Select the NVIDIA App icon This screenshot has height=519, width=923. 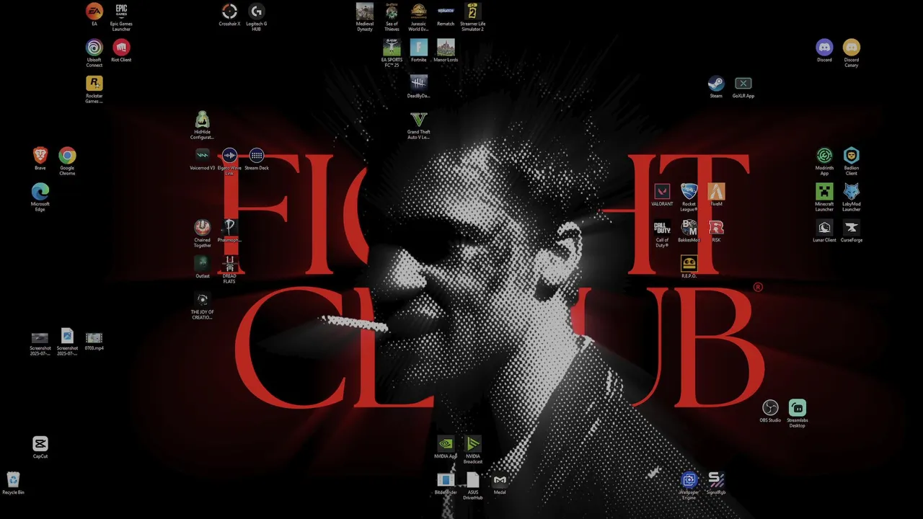pyautogui.click(x=446, y=444)
